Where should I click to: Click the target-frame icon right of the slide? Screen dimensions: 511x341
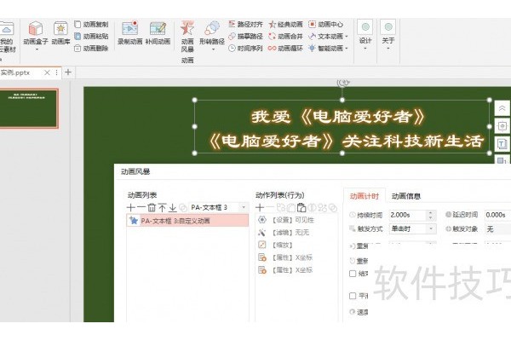click(x=502, y=126)
